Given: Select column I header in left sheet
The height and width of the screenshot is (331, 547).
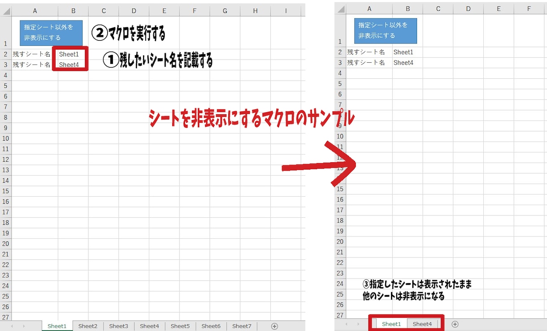Looking at the screenshot, I should [x=286, y=10].
